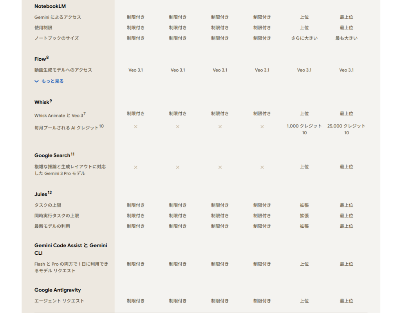Screen dimensions: 401x313
Task: Click third X icon in AI クレジット row
Action: [x=220, y=127]
